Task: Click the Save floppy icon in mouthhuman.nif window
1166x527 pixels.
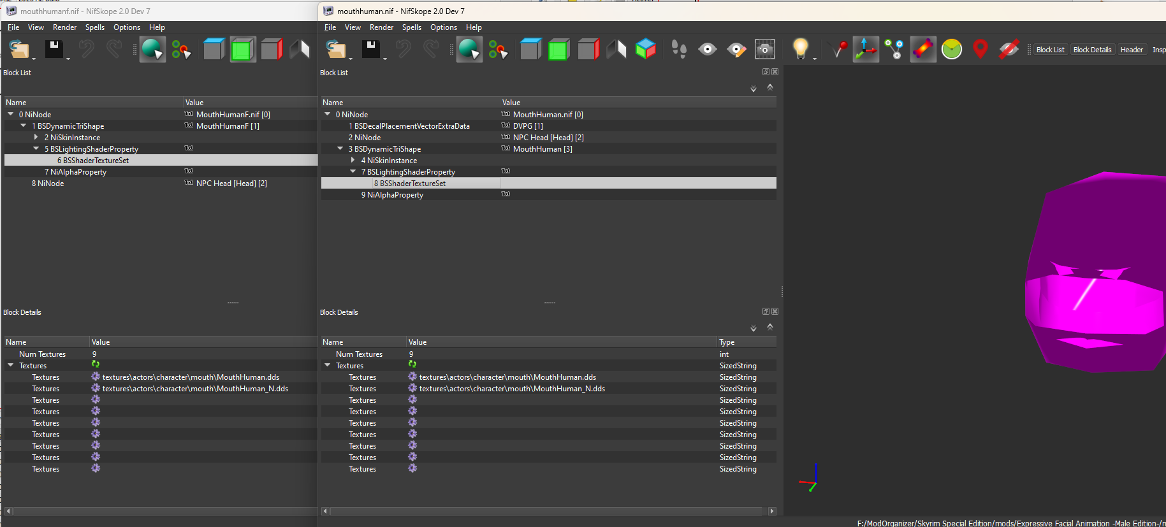Action: [371, 49]
